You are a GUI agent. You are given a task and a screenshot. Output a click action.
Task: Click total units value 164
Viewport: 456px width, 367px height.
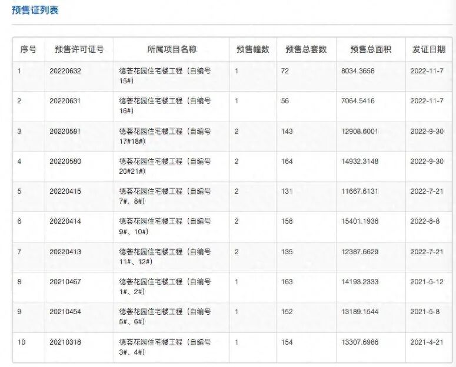click(x=287, y=161)
